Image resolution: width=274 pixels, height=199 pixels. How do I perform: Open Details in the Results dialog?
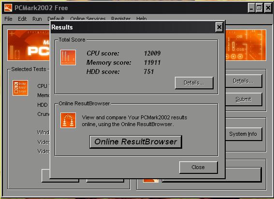click(x=194, y=83)
